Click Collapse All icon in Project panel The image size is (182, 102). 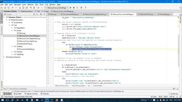(37, 14)
